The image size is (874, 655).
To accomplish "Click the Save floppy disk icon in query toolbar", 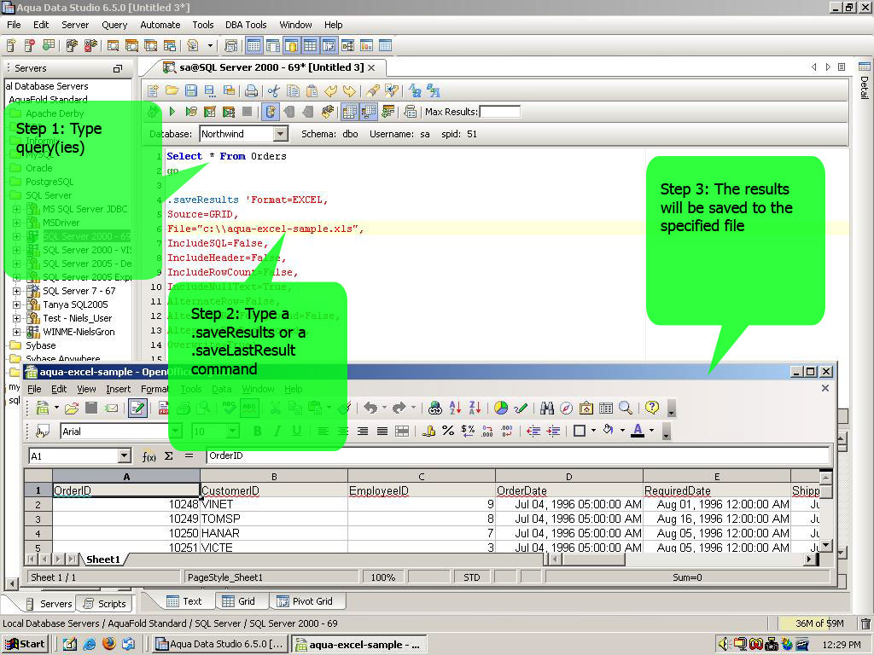I will [x=190, y=90].
